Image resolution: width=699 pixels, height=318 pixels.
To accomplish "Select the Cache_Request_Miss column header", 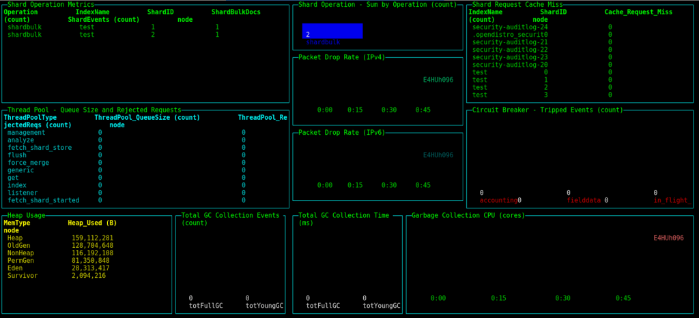I will (638, 12).
